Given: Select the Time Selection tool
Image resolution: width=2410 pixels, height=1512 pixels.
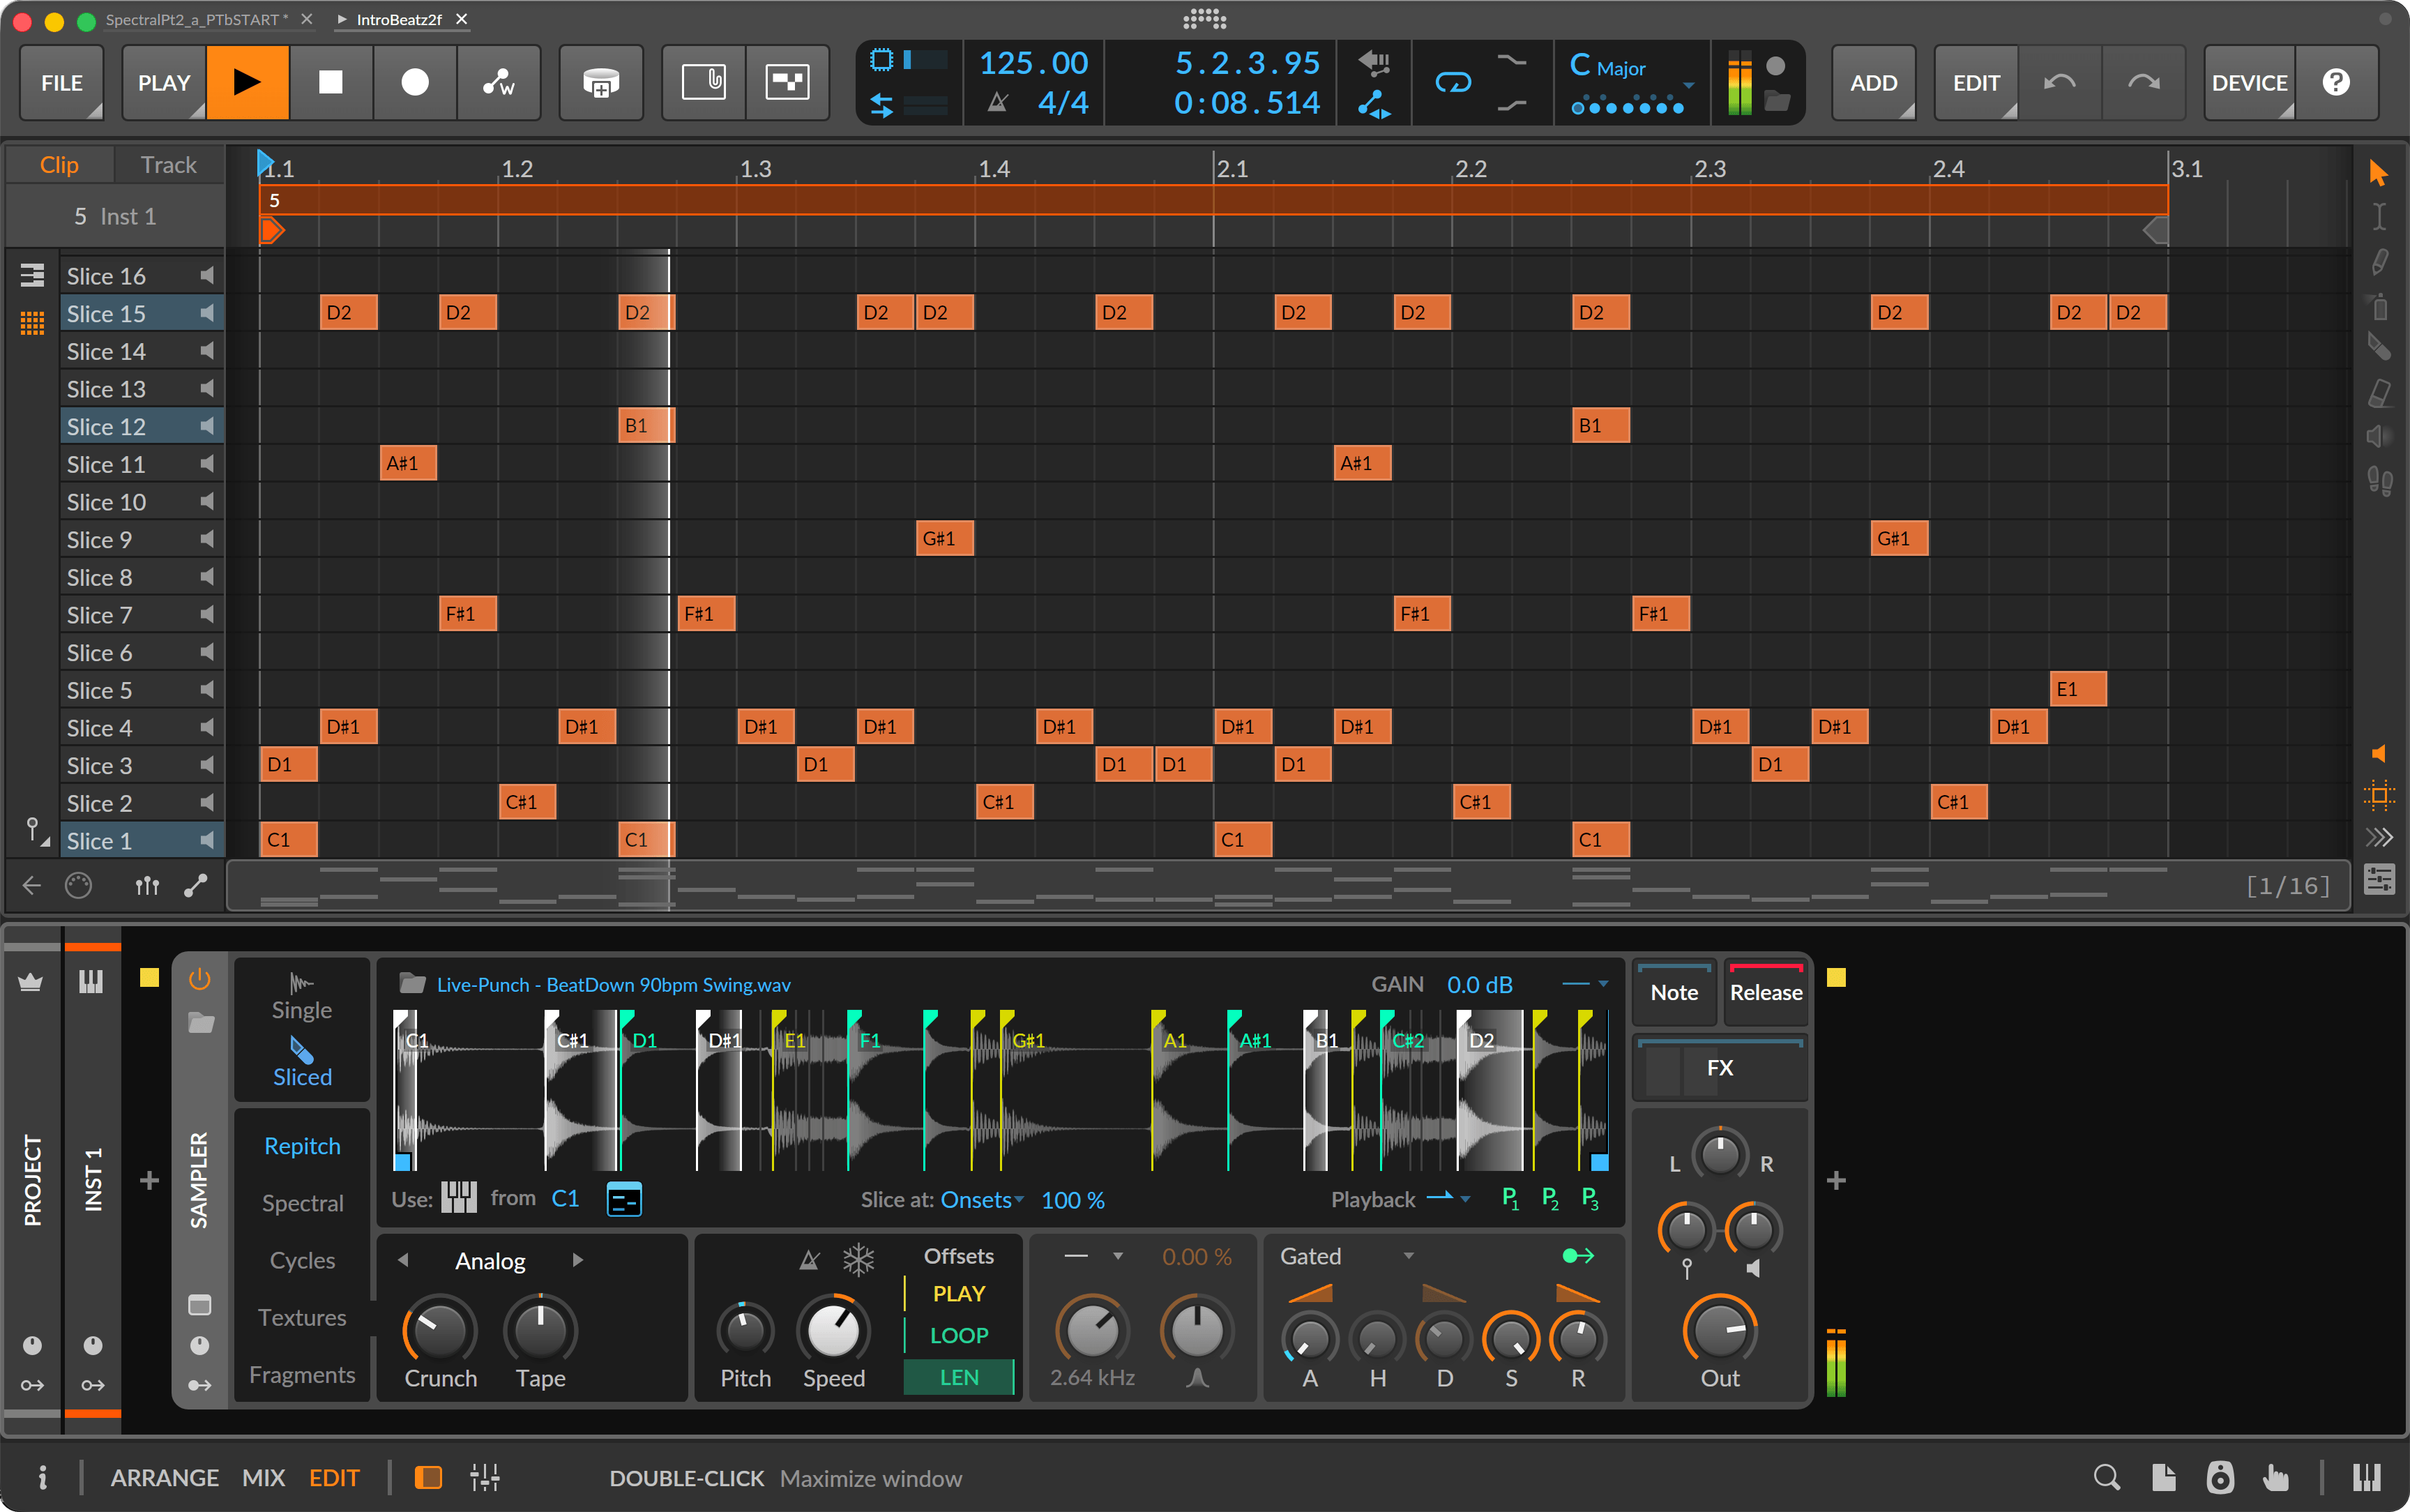Looking at the screenshot, I should click(x=2379, y=216).
